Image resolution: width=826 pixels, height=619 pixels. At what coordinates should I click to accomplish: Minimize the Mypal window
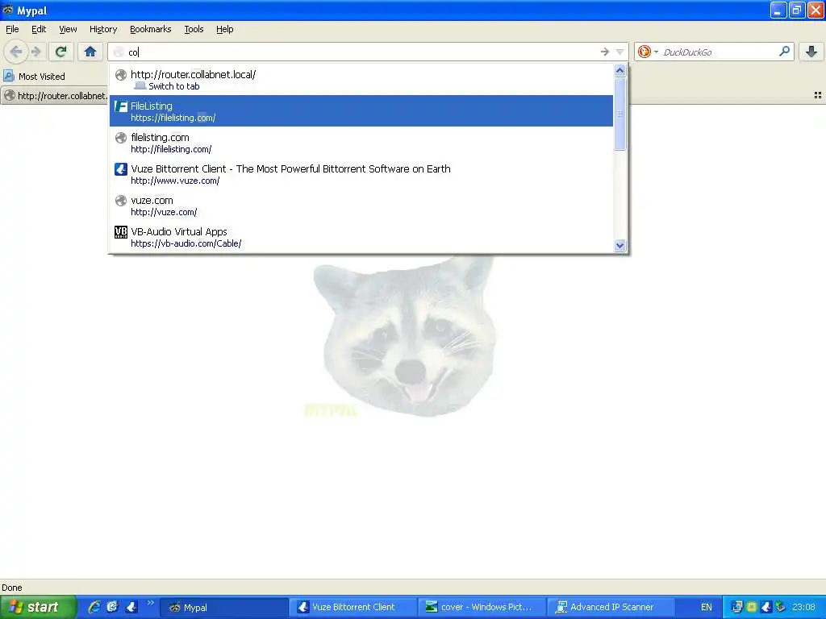coord(778,10)
